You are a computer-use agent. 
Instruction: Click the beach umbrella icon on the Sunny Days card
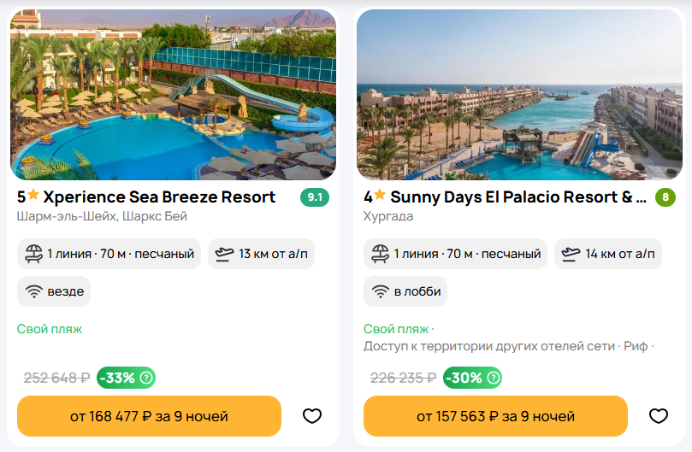pyautogui.click(x=381, y=254)
